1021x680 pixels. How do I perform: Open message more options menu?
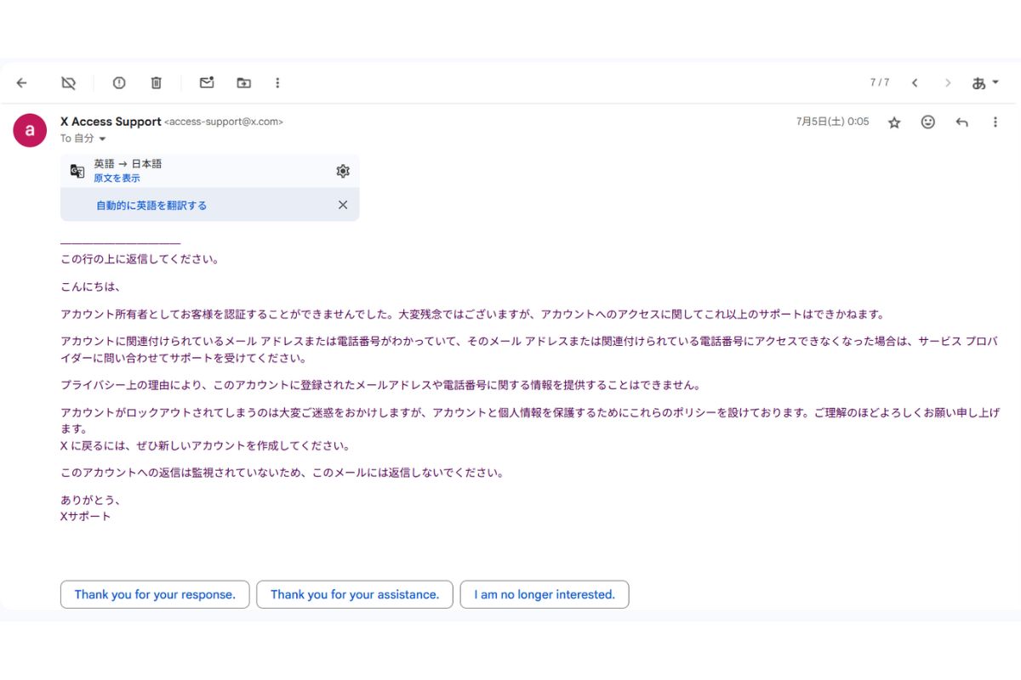995,122
